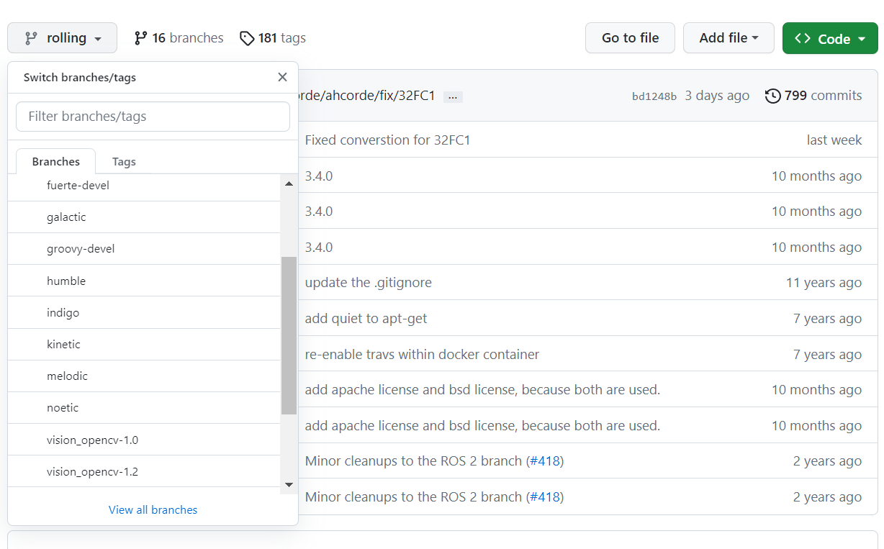Click the scroll up arrow in the branch list
Screen dimensions: 884x549
tap(289, 184)
